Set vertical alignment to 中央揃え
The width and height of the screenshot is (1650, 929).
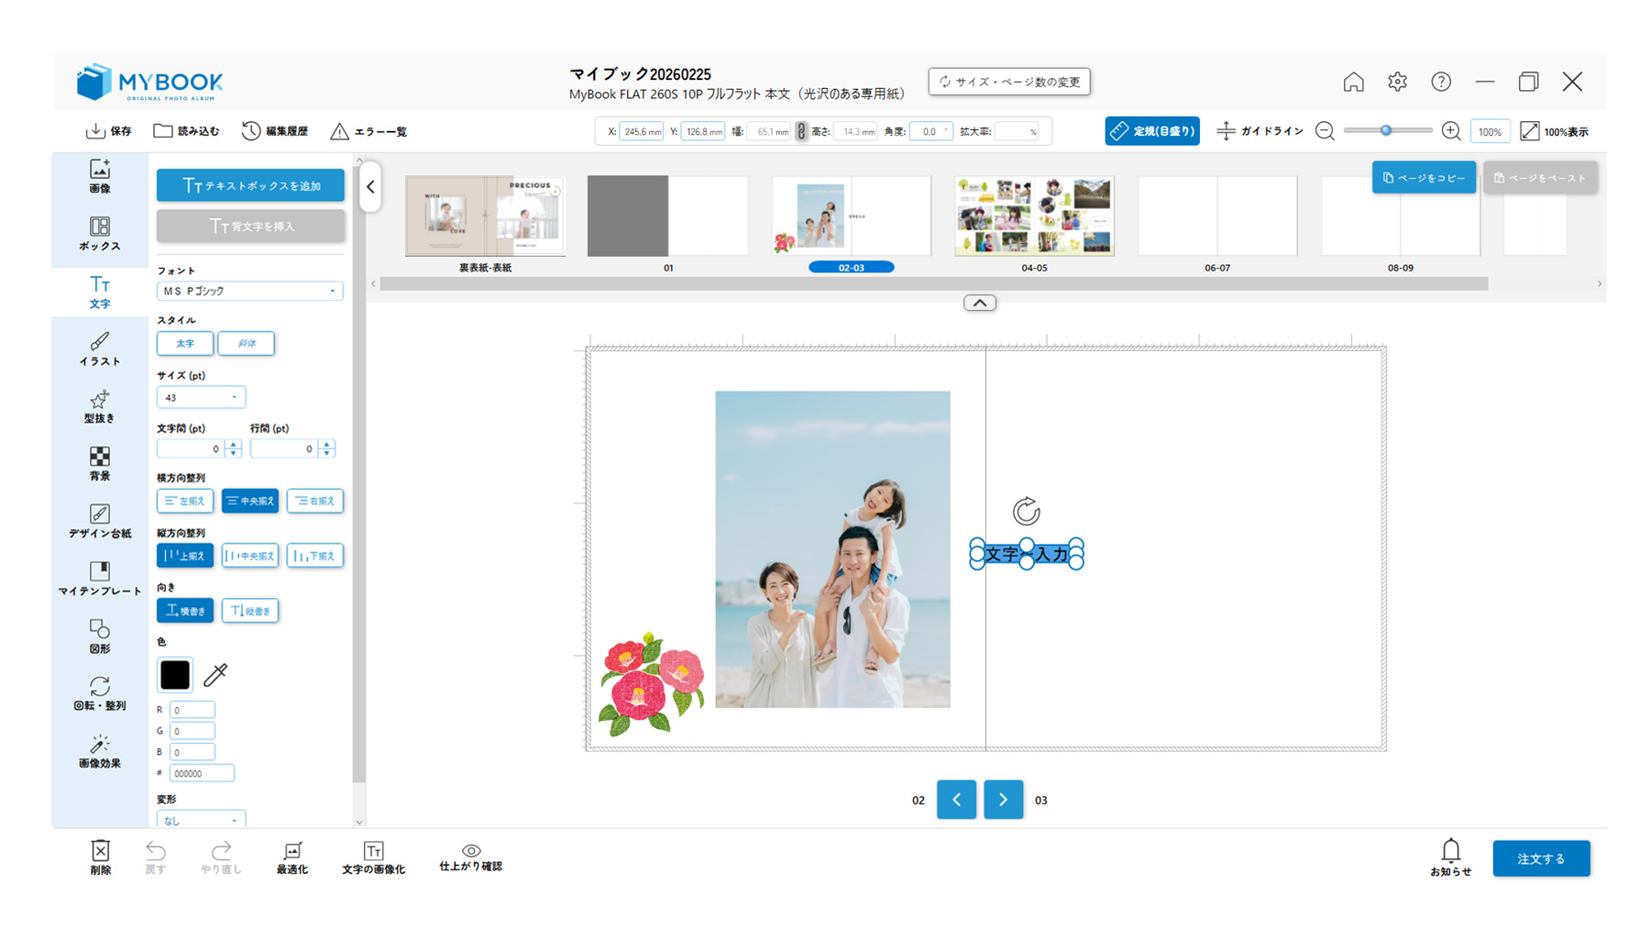[250, 556]
